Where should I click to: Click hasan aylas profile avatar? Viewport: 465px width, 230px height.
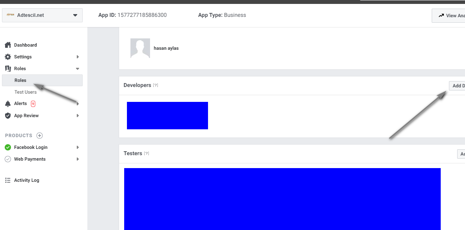(x=140, y=48)
